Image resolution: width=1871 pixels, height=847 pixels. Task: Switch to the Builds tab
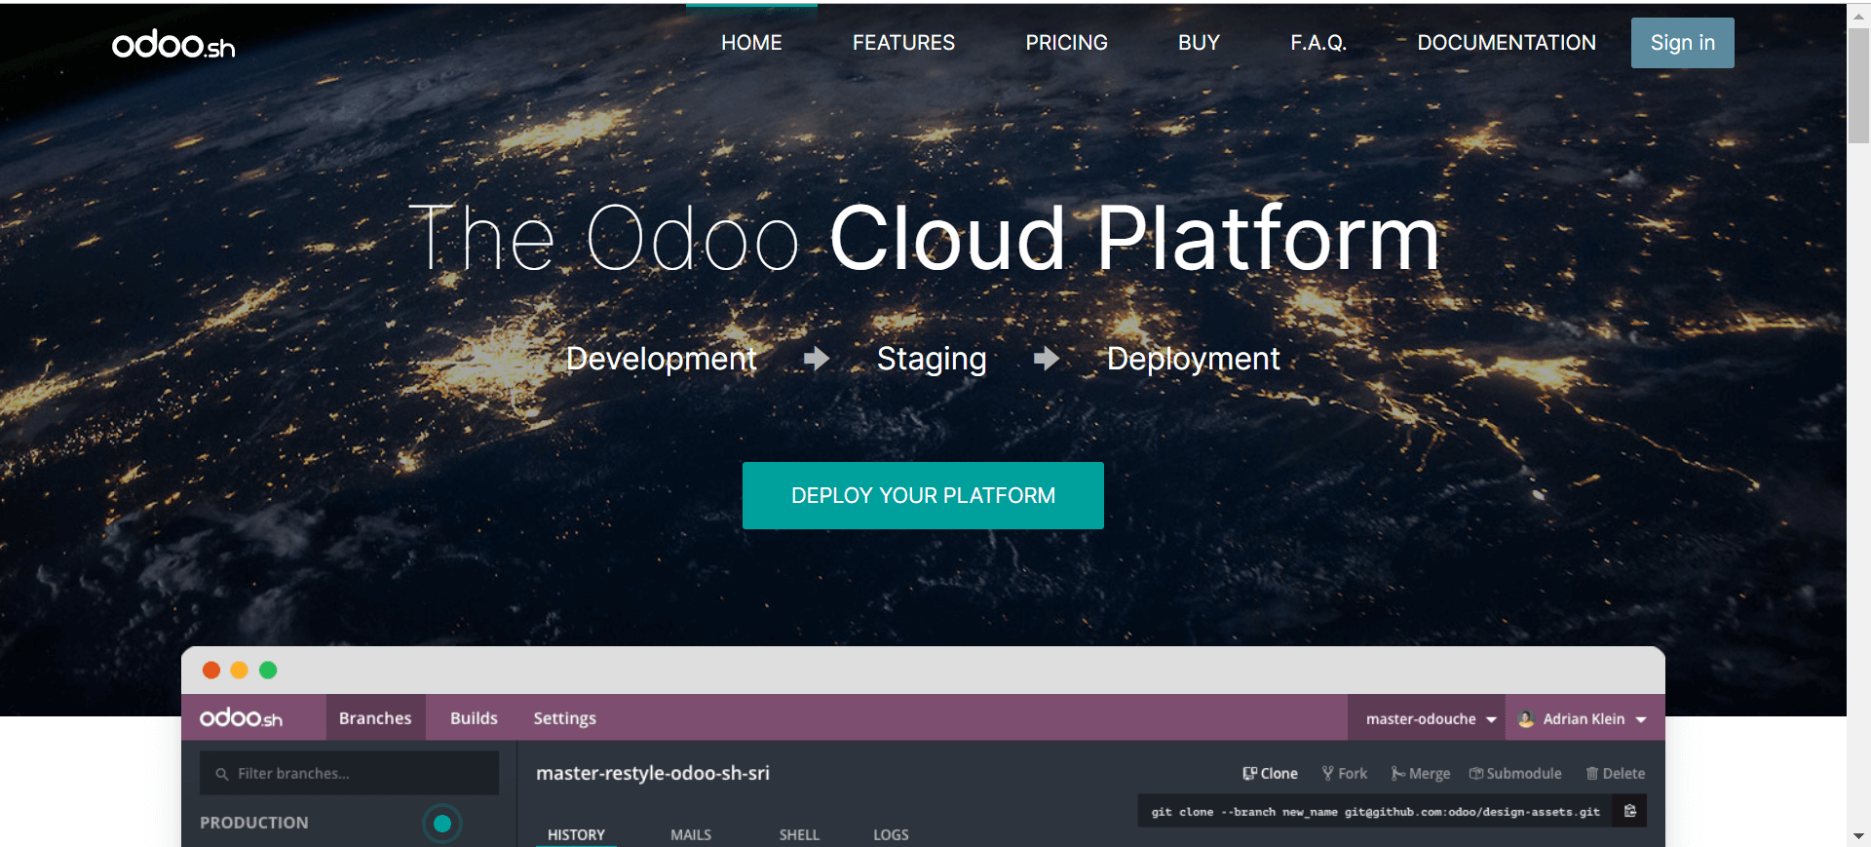click(x=474, y=718)
